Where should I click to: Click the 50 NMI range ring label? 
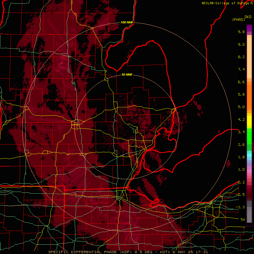tap(127, 75)
